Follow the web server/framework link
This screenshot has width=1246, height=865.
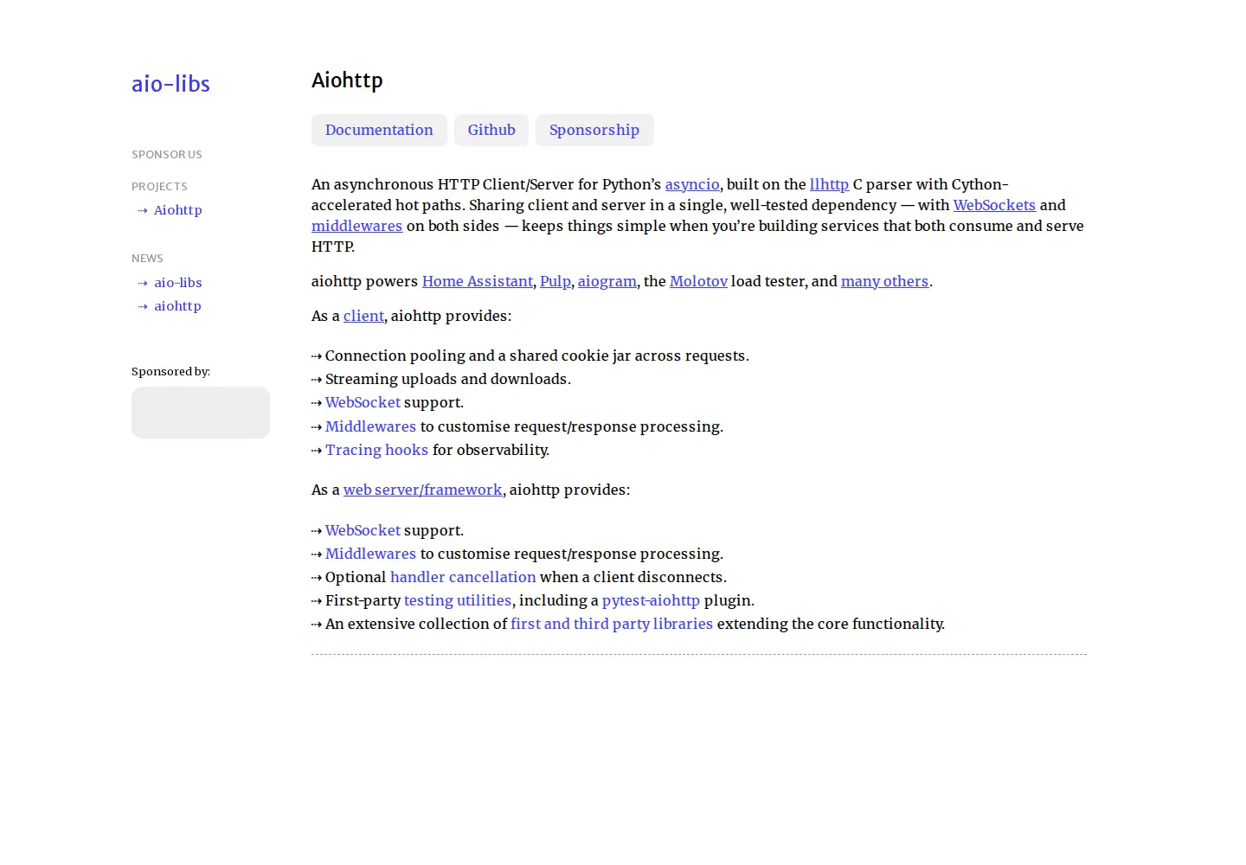pyautogui.click(x=422, y=490)
